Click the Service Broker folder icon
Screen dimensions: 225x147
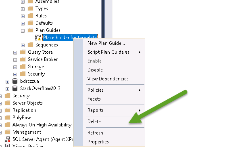pos(23,59)
